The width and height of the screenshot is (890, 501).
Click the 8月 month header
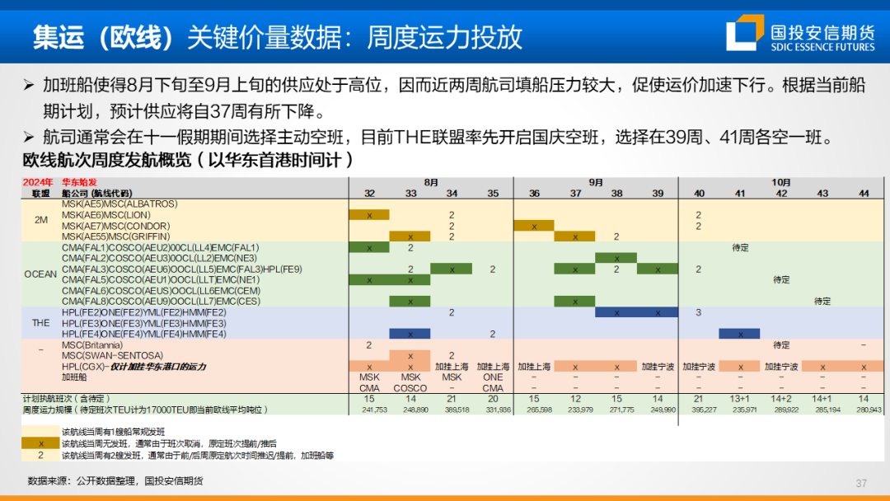click(x=431, y=183)
